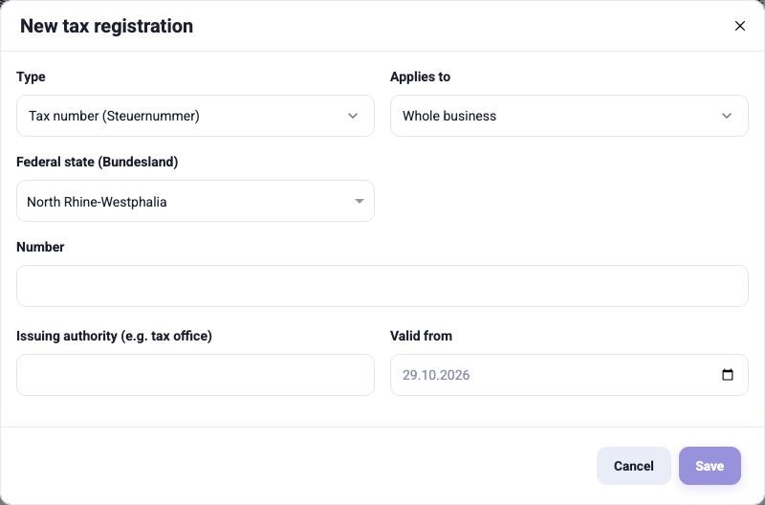Image resolution: width=765 pixels, height=505 pixels.
Task: Click the Cancel button
Action: [x=633, y=466]
